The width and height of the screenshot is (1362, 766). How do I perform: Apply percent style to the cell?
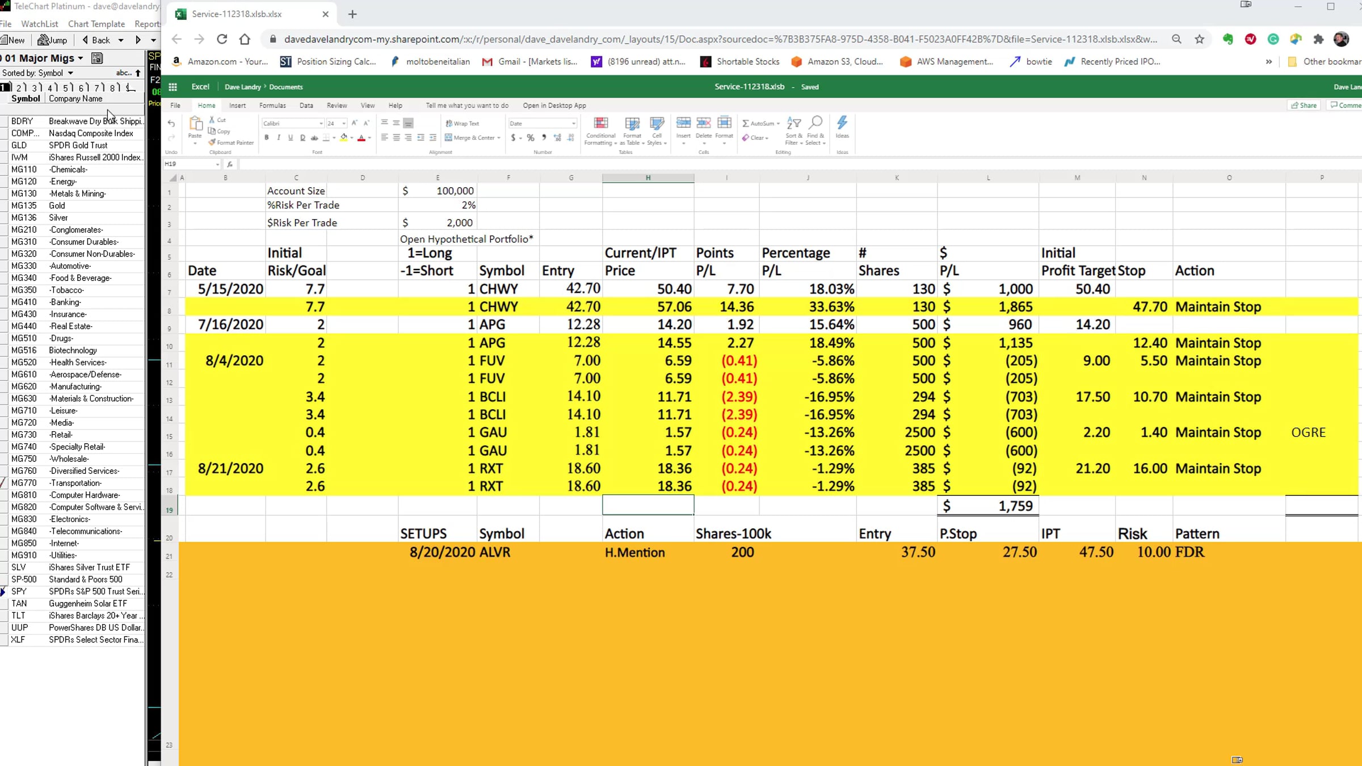pos(531,137)
